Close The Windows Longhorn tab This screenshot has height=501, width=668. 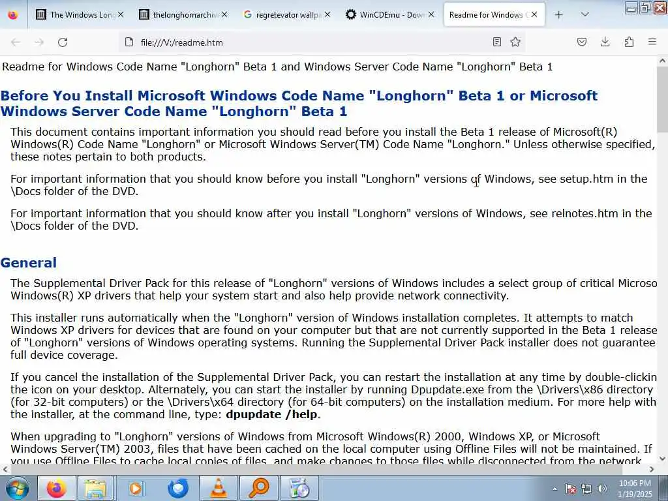121,14
